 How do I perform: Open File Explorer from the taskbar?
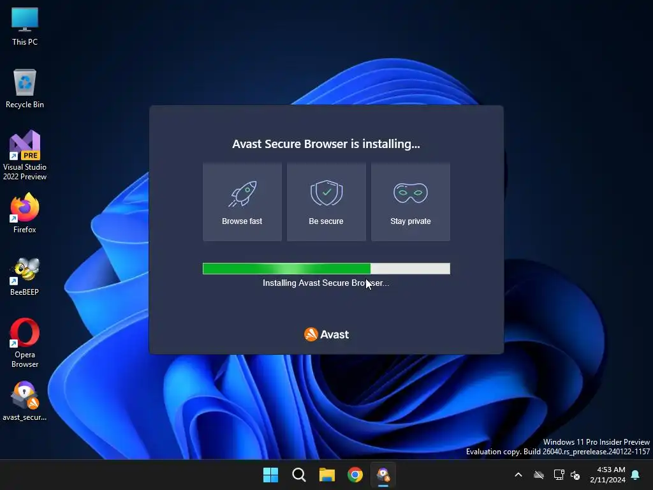pos(327,475)
